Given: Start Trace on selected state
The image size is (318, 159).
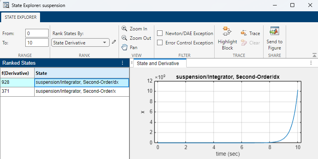Looking at the screenshot, I should coord(250,34).
